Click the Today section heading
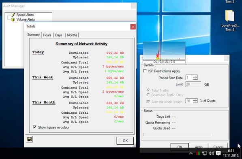The height and width of the screenshot is (159, 242). (x=38, y=52)
